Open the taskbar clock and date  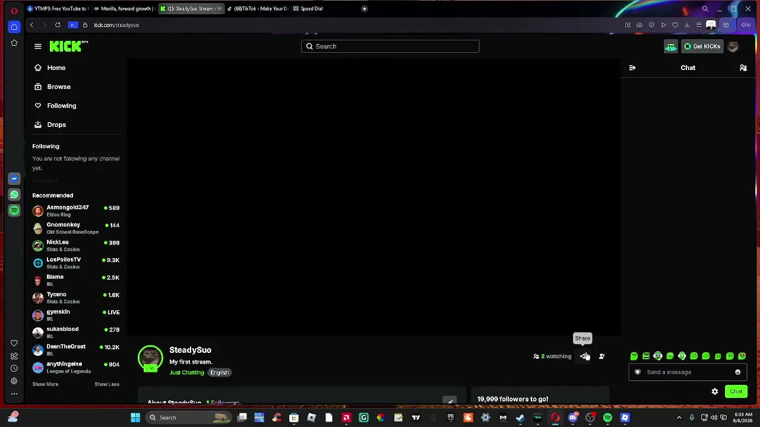pyautogui.click(x=743, y=418)
